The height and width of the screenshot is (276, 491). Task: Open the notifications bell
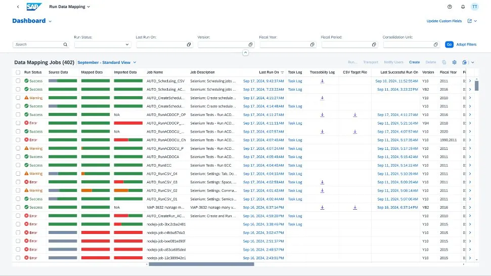(x=463, y=7)
